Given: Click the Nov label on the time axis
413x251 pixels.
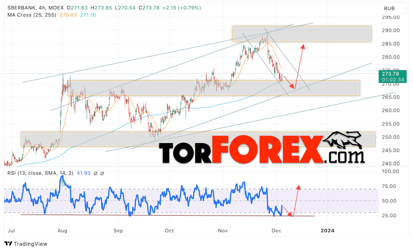Looking at the screenshot, I should click(223, 231).
